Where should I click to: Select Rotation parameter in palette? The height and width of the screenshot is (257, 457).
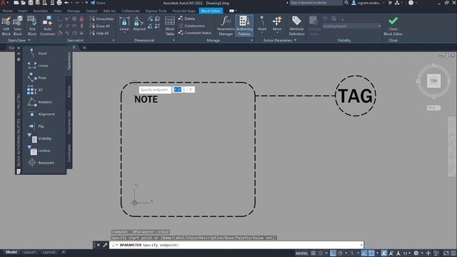coord(40,102)
